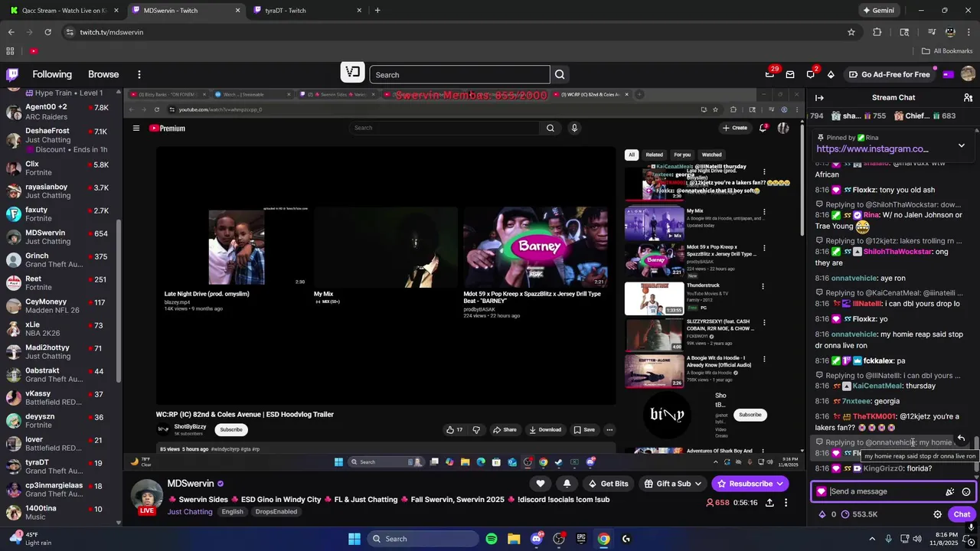Open the chat emote picker
The width and height of the screenshot is (980, 551).
pyautogui.click(x=966, y=491)
